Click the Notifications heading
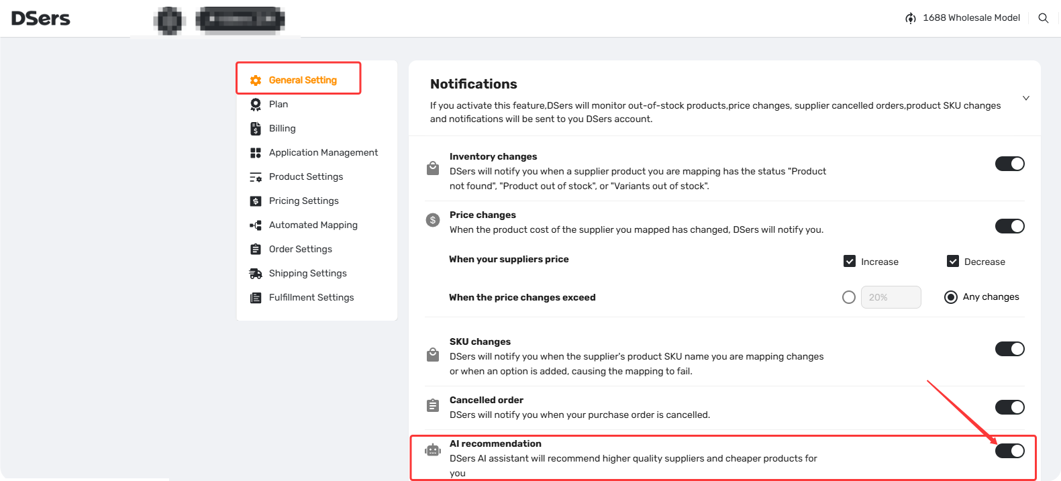 [x=474, y=84]
